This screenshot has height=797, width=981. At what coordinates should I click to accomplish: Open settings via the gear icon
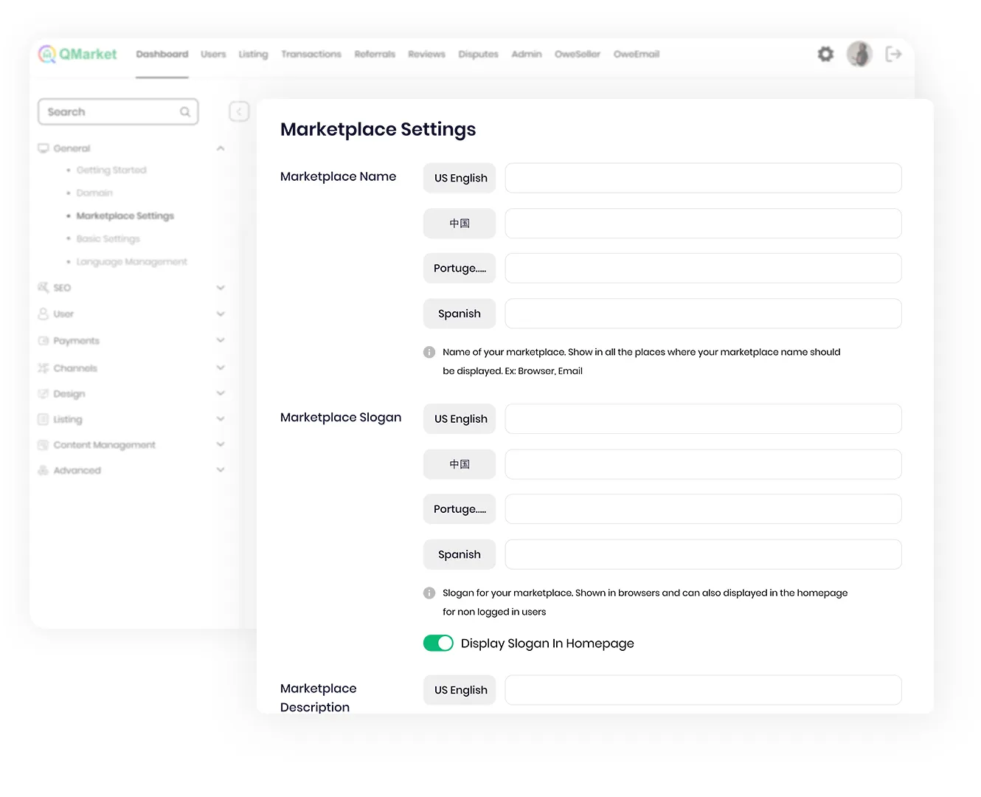pyautogui.click(x=825, y=54)
